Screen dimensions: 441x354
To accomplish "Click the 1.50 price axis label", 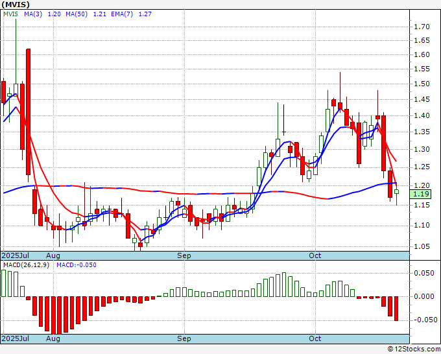I will click(x=422, y=84).
